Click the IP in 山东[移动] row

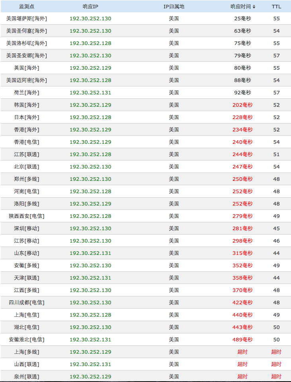point(90,253)
